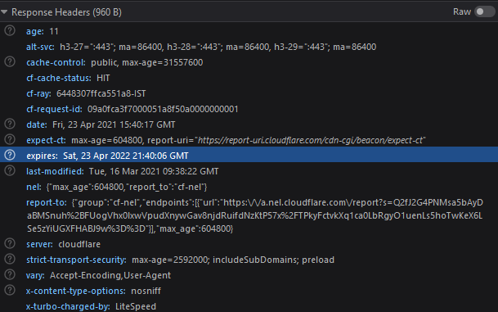Select the age header name

[35, 31]
